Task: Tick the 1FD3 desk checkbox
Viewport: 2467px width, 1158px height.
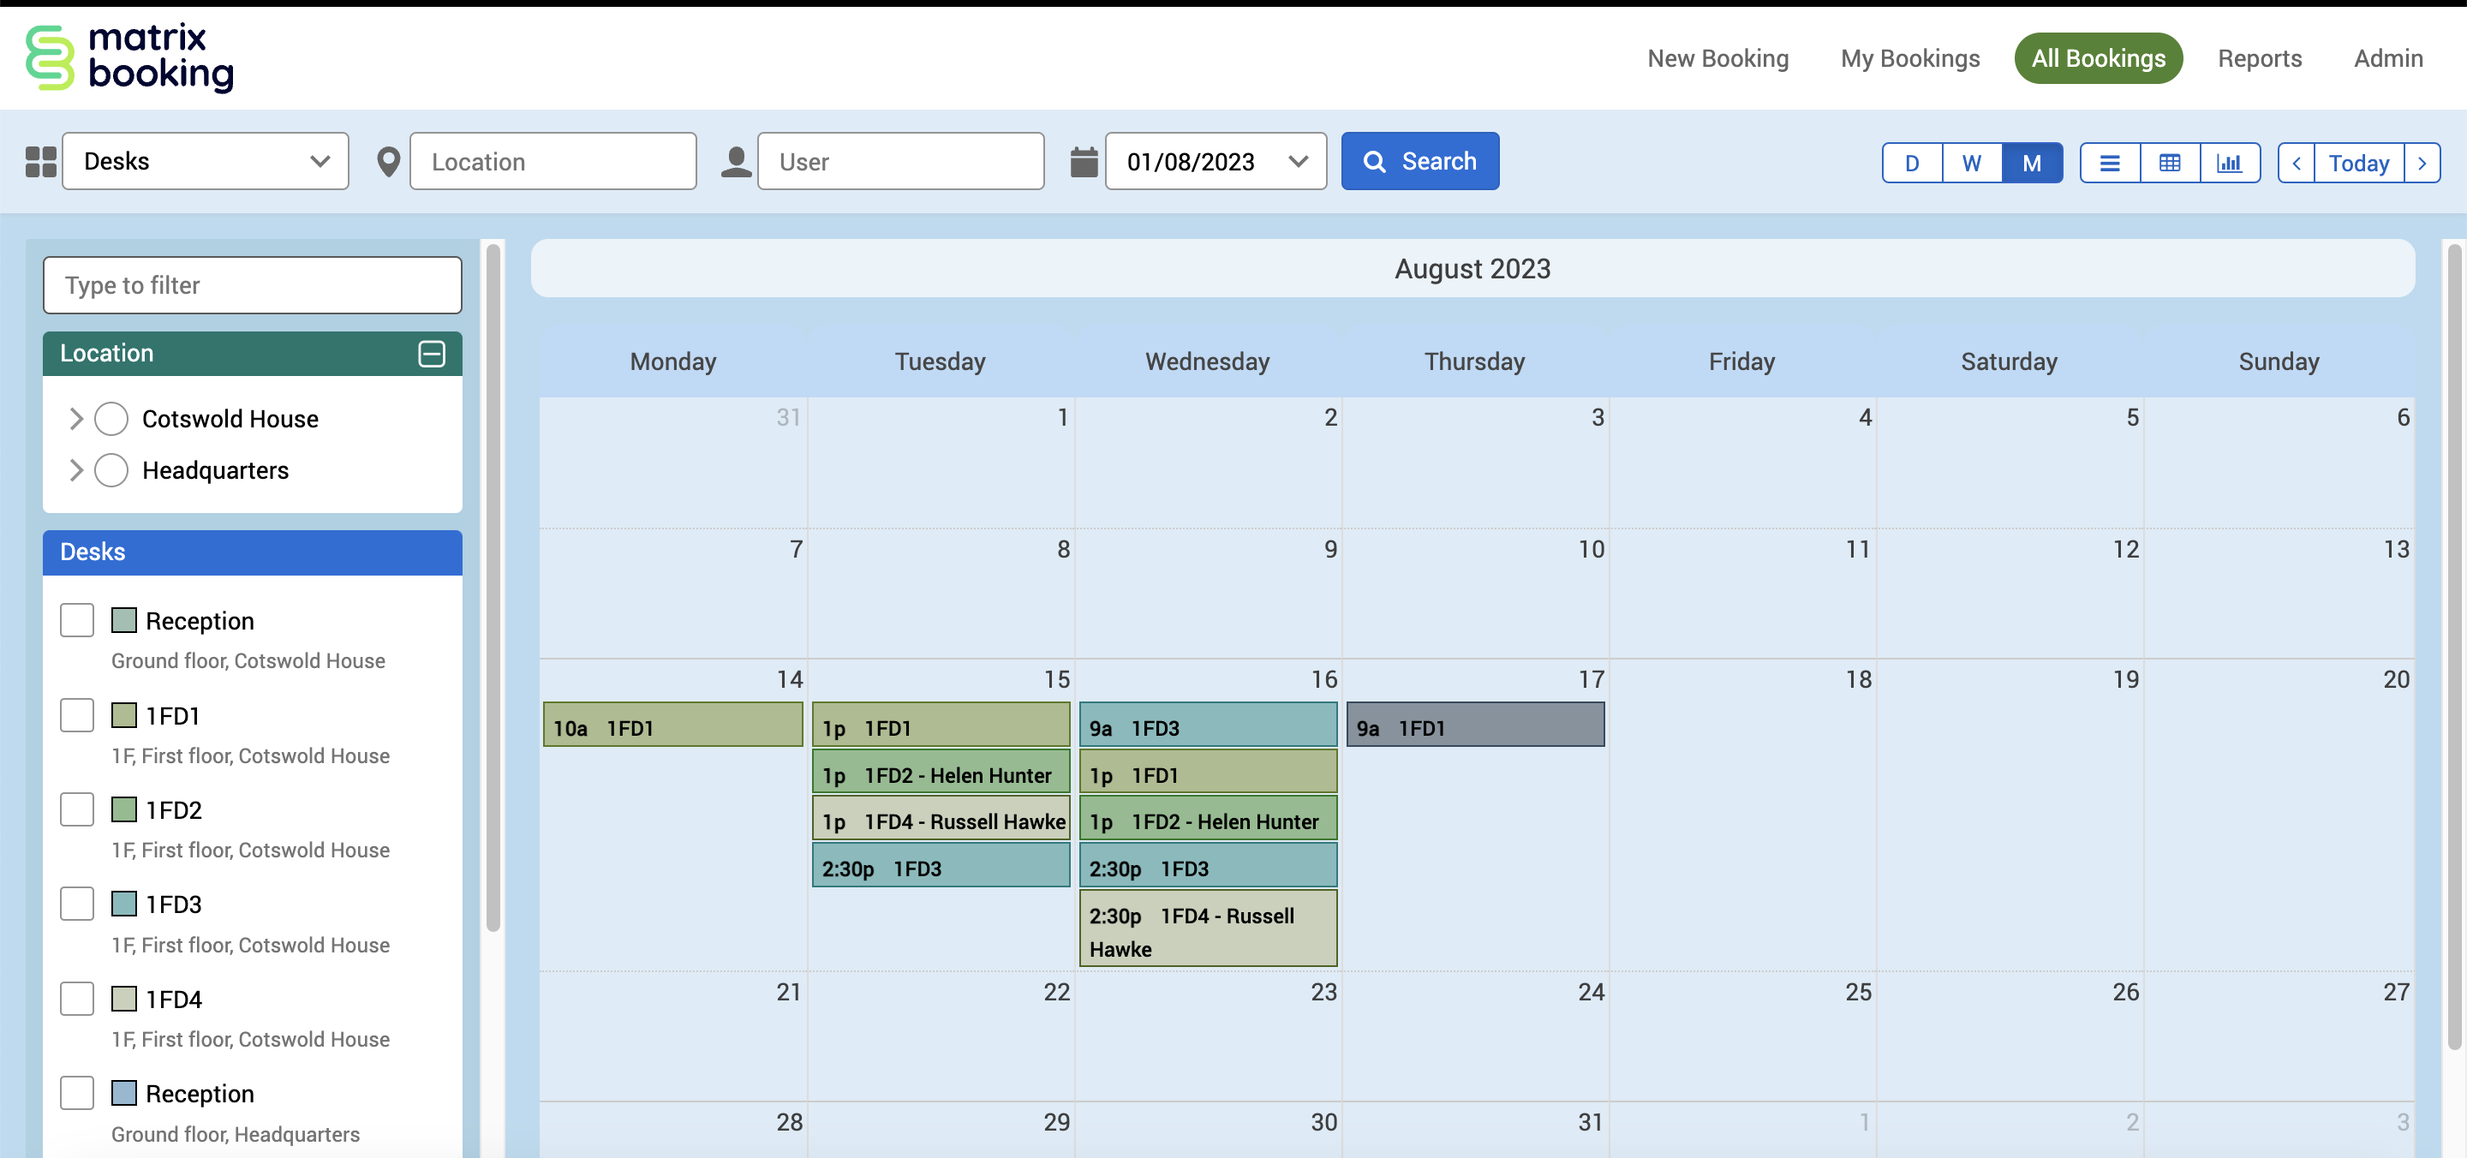Action: 76,904
